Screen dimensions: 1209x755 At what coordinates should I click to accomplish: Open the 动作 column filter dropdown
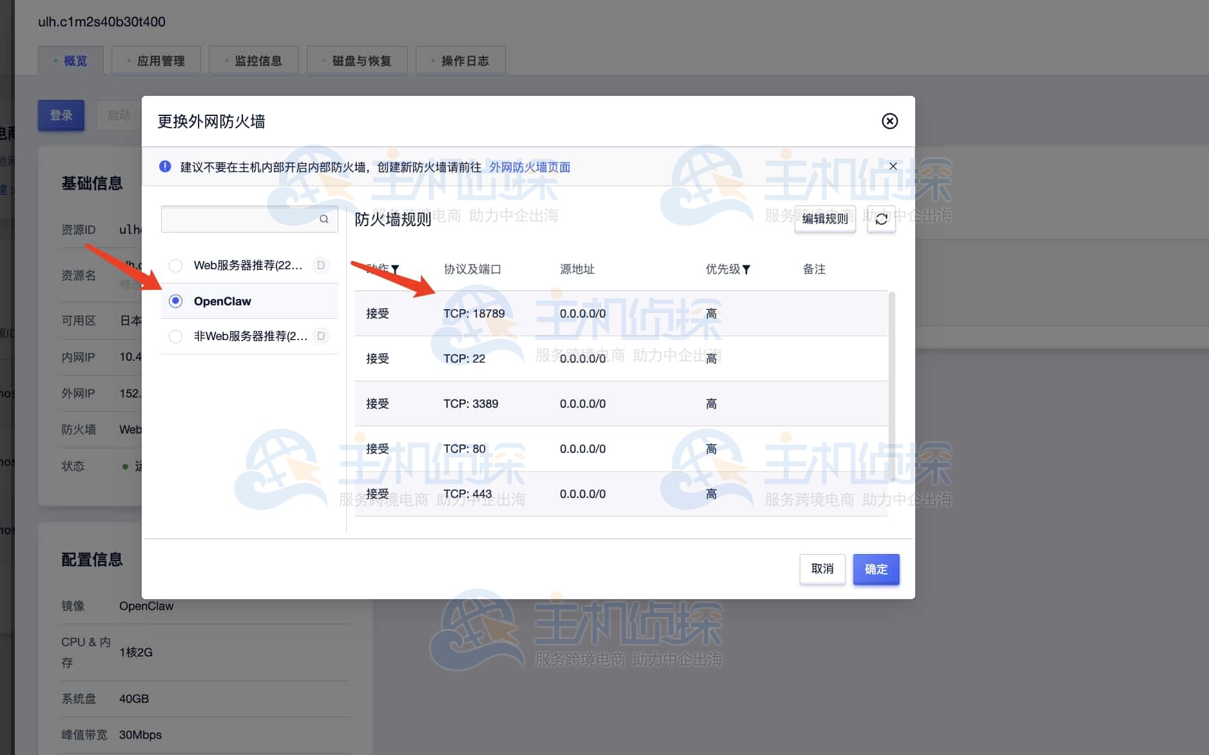[x=394, y=269]
